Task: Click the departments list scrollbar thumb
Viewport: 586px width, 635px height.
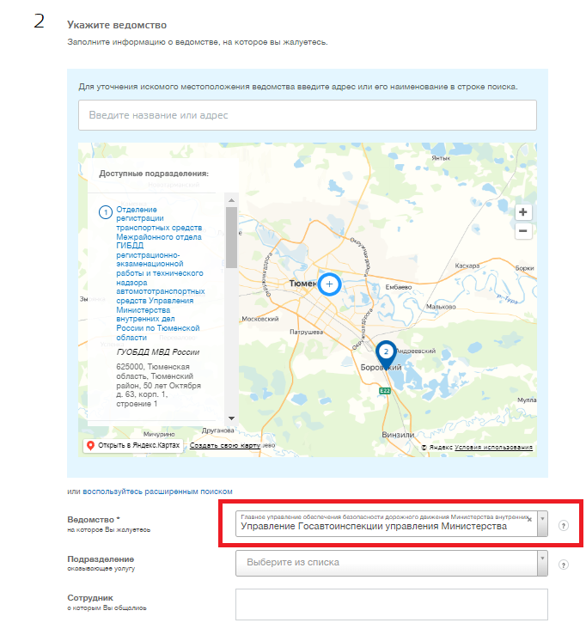Action: [230, 236]
